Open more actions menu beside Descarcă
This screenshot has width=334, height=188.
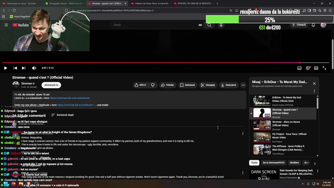[243, 85]
